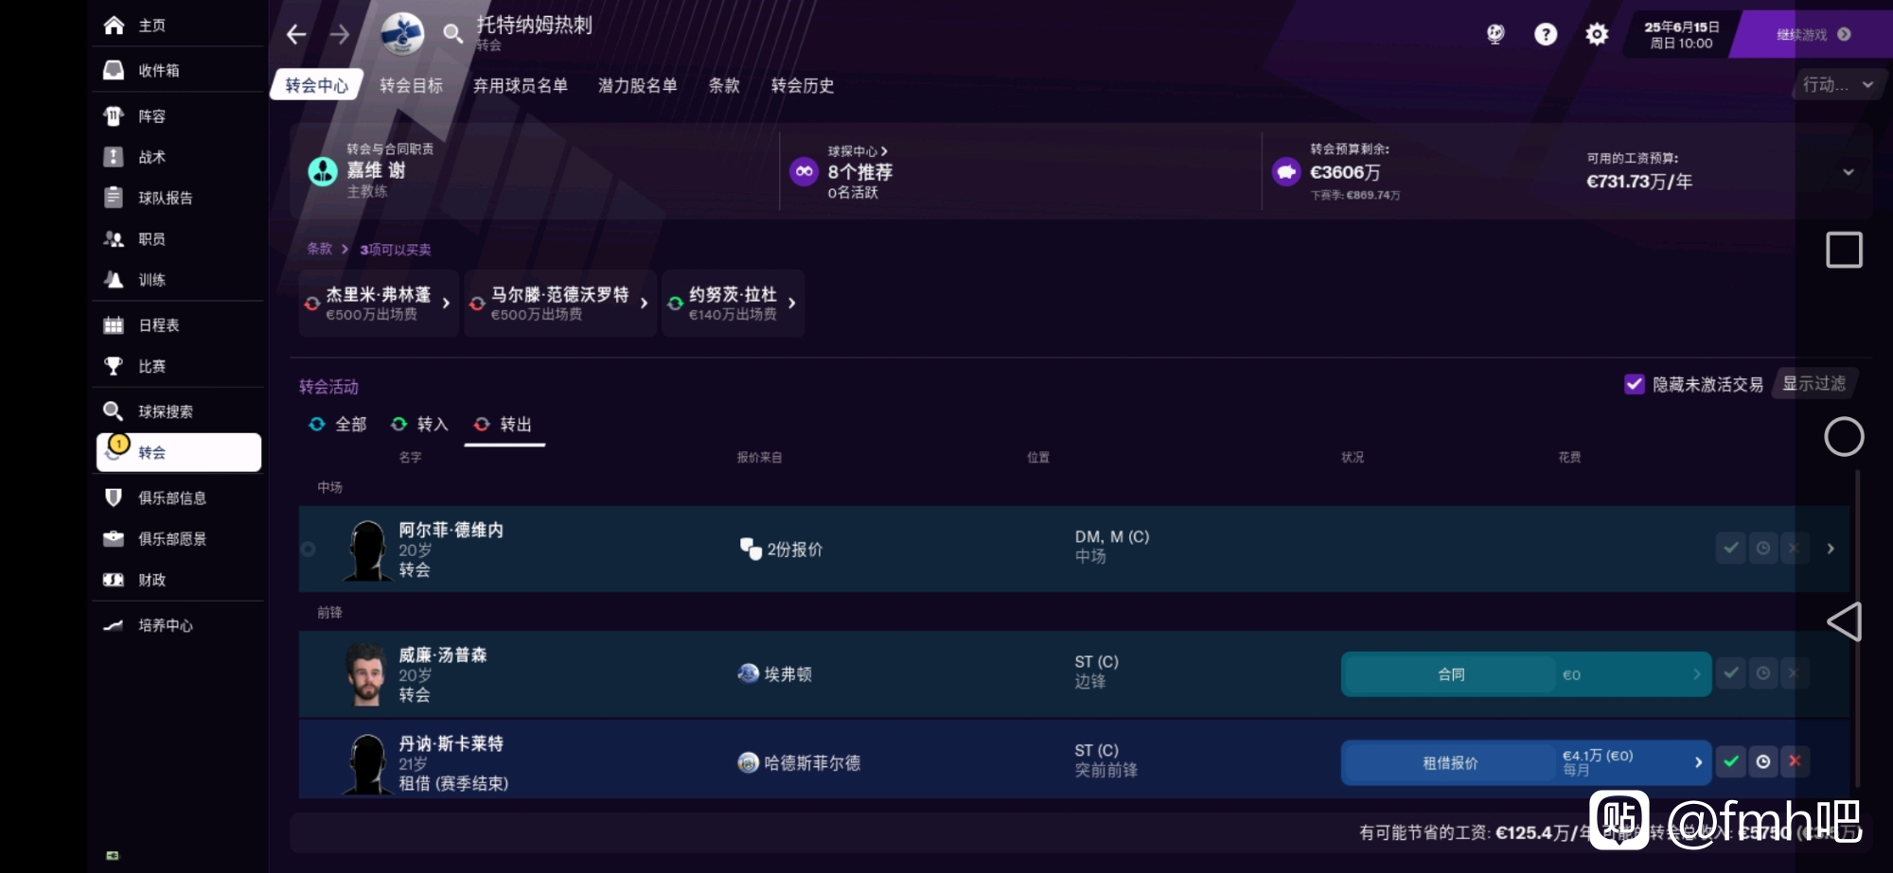Click the 继续游戏 continue button
This screenshot has height=873, width=1893.
click(x=1813, y=34)
